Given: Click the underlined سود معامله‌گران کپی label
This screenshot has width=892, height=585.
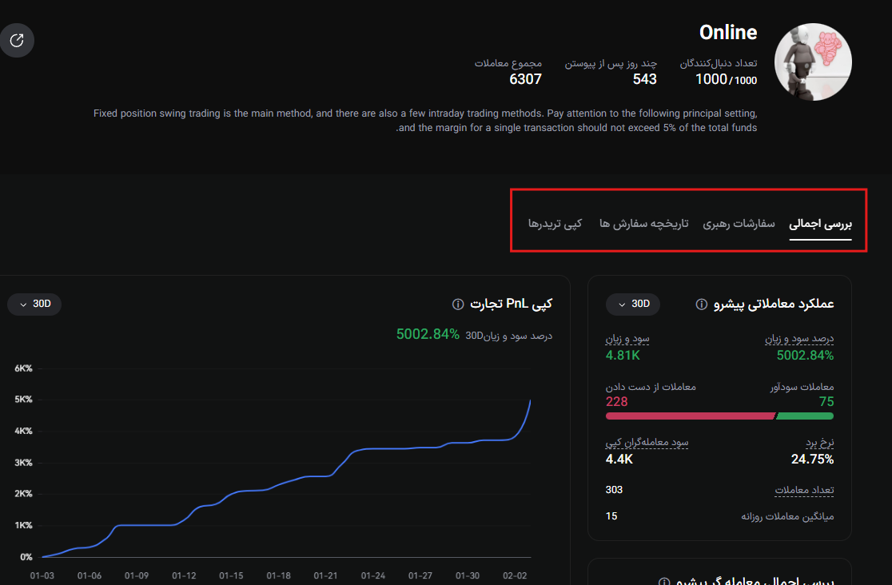Looking at the screenshot, I should [647, 442].
